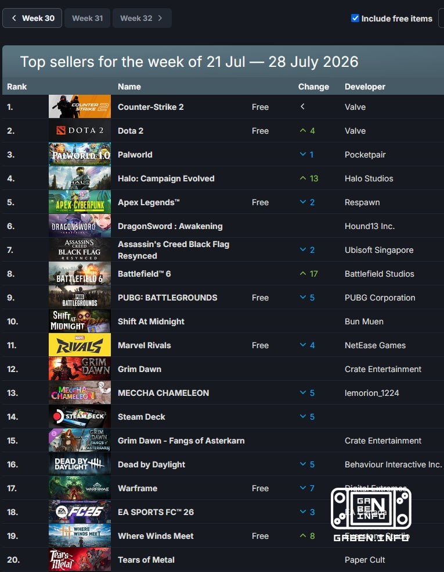Toggle the Include free items checkbox
This screenshot has height=572, width=444.
click(x=355, y=18)
